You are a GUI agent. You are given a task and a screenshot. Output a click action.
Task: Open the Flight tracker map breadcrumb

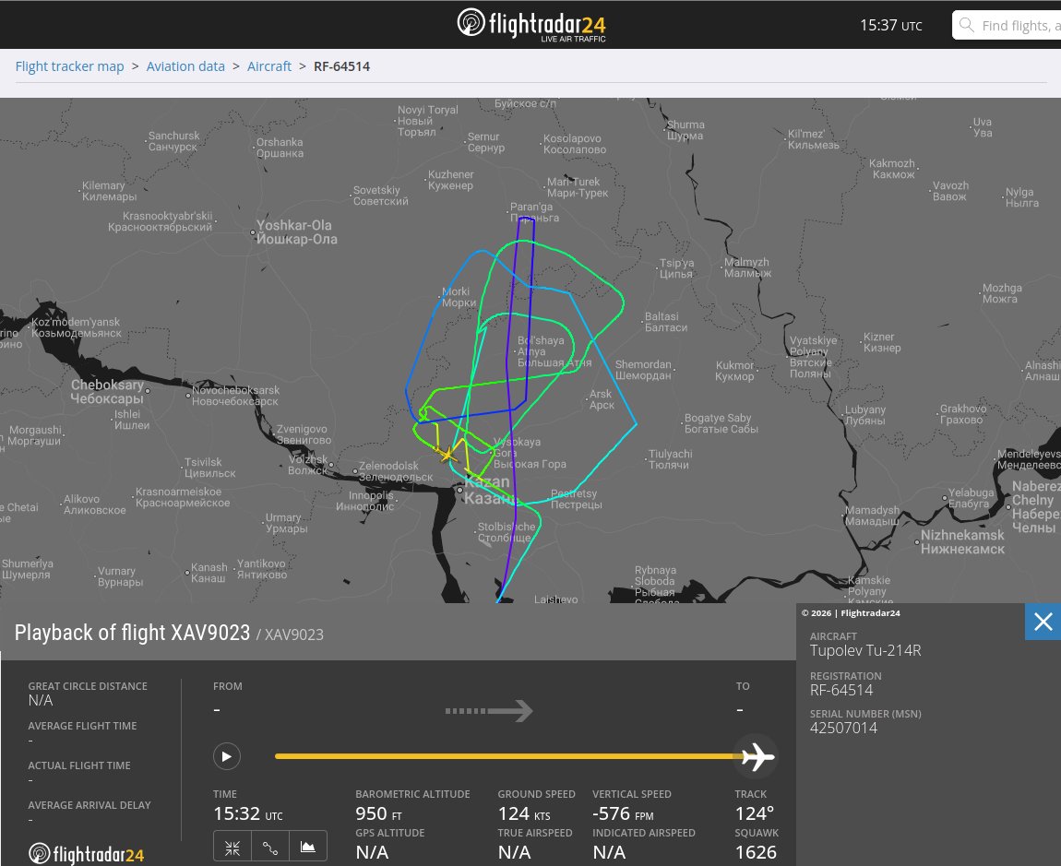[x=70, y=66]
